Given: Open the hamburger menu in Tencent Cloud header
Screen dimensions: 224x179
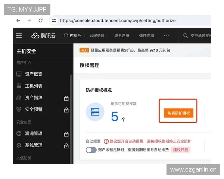Looking at the screenshot, I should 19,35.
